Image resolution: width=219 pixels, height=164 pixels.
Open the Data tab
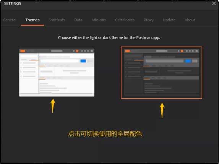[x=78, y=20]
